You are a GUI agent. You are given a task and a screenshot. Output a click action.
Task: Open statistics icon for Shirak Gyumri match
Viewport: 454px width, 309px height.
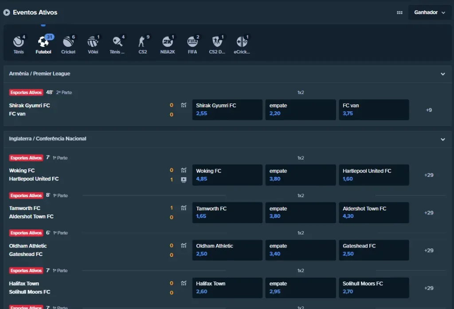(184, 105)
